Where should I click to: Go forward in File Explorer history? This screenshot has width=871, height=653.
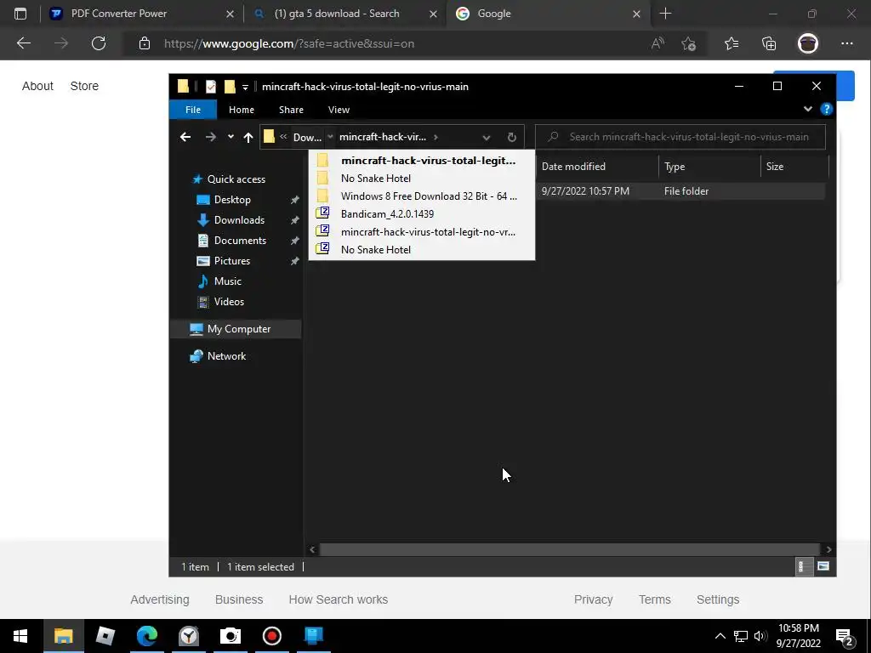click(x=211, y=137)
